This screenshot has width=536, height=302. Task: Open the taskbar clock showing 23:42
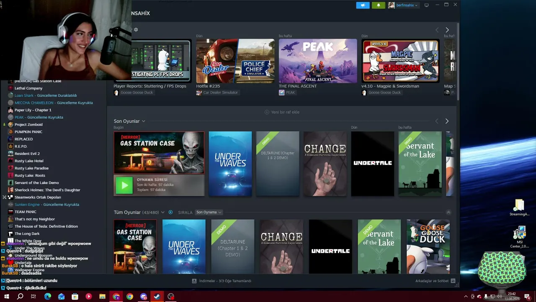(512, 297)
